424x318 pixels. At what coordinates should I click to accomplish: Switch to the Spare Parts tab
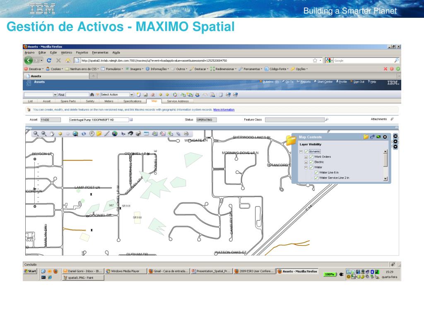(68, 101)
